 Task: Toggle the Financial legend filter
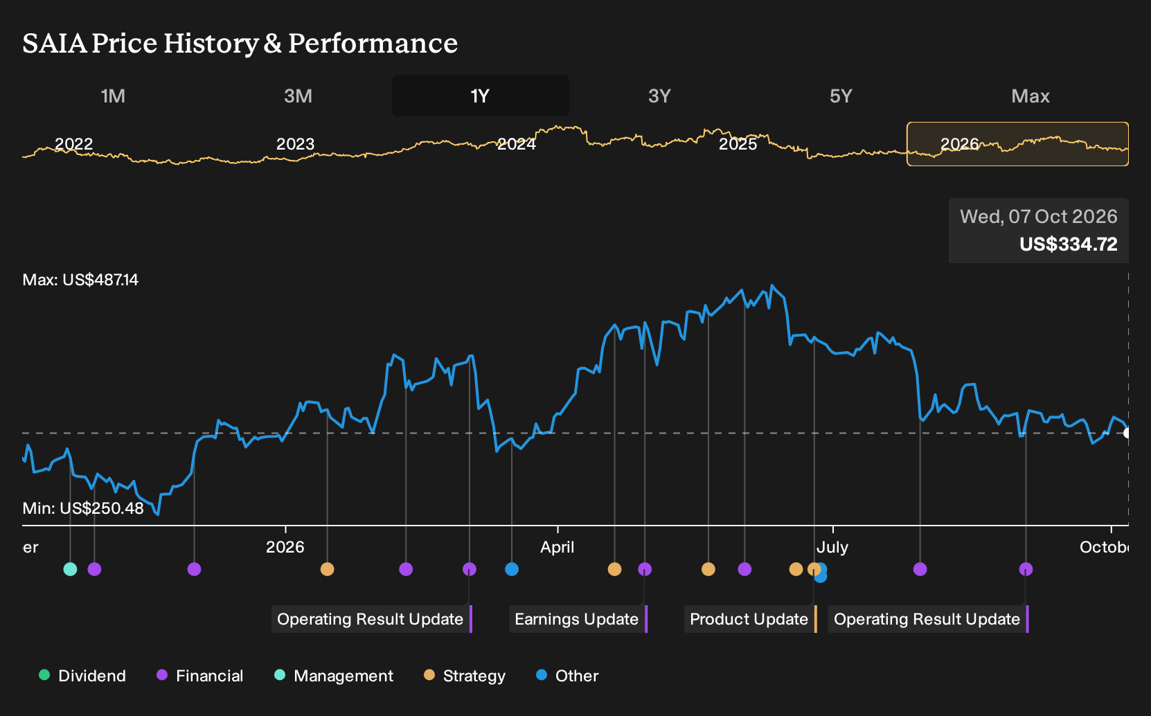tap(199, 675)
